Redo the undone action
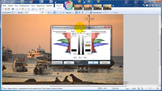162x91 pixels. [x=36, y=9]
